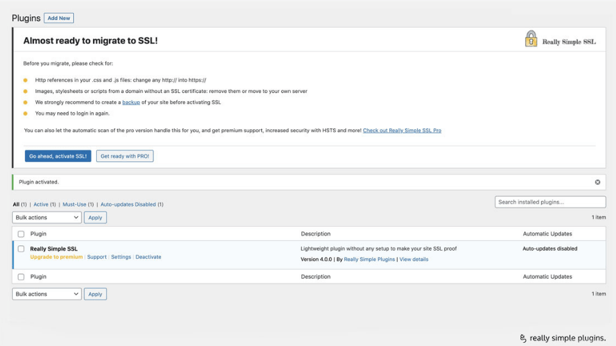This screenshot has height=346, width=616.
Task: Click View details link
Action: [414, 259]
